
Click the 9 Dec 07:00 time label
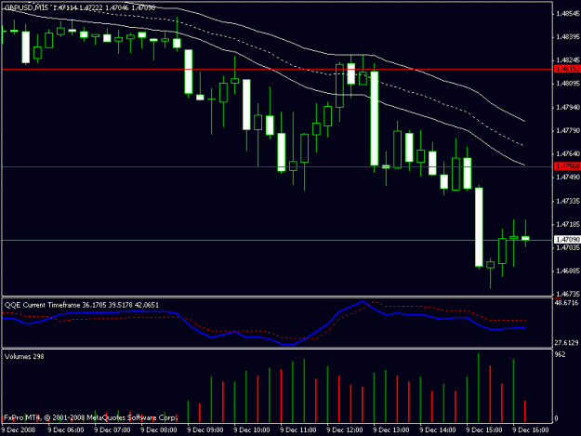(x=112, y=429)
